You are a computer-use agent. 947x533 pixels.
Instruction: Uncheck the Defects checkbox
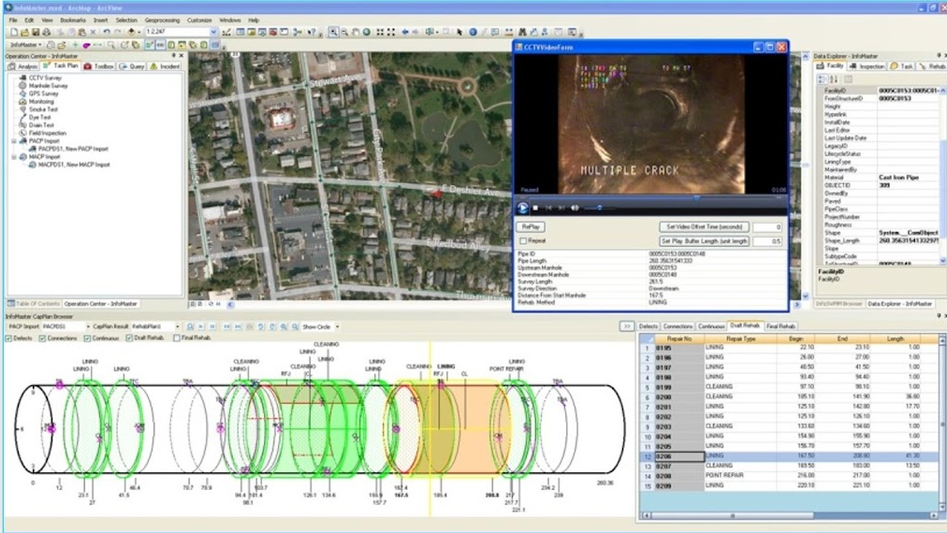click(8, 338)
